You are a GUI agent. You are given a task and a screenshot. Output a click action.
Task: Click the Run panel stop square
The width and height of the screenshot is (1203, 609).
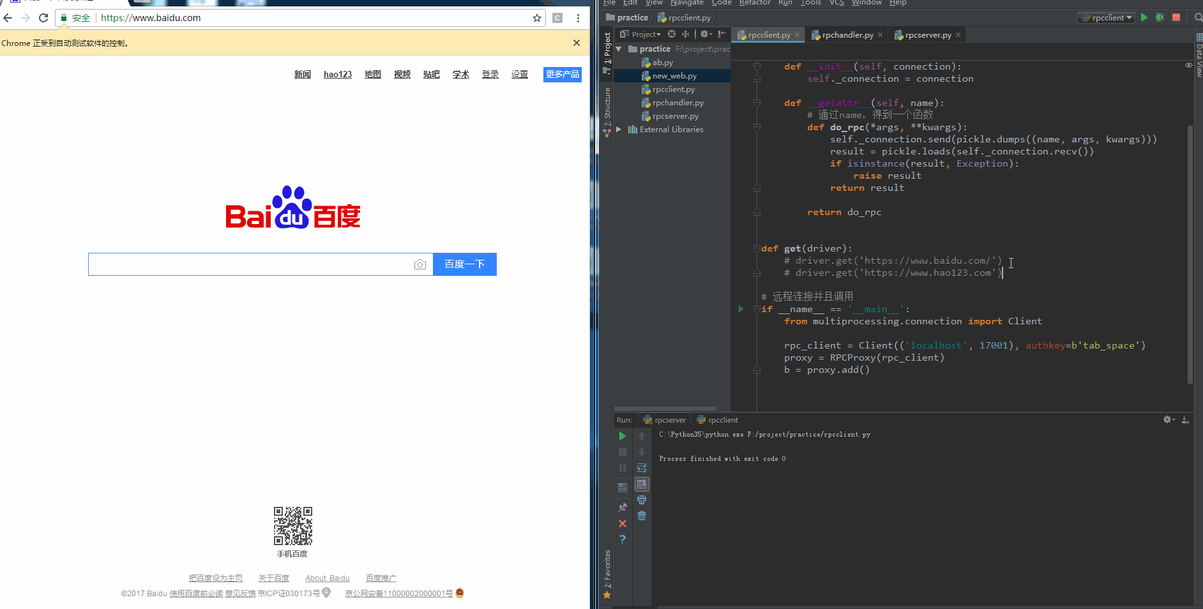pyautogui.click(x=623, y=452)
